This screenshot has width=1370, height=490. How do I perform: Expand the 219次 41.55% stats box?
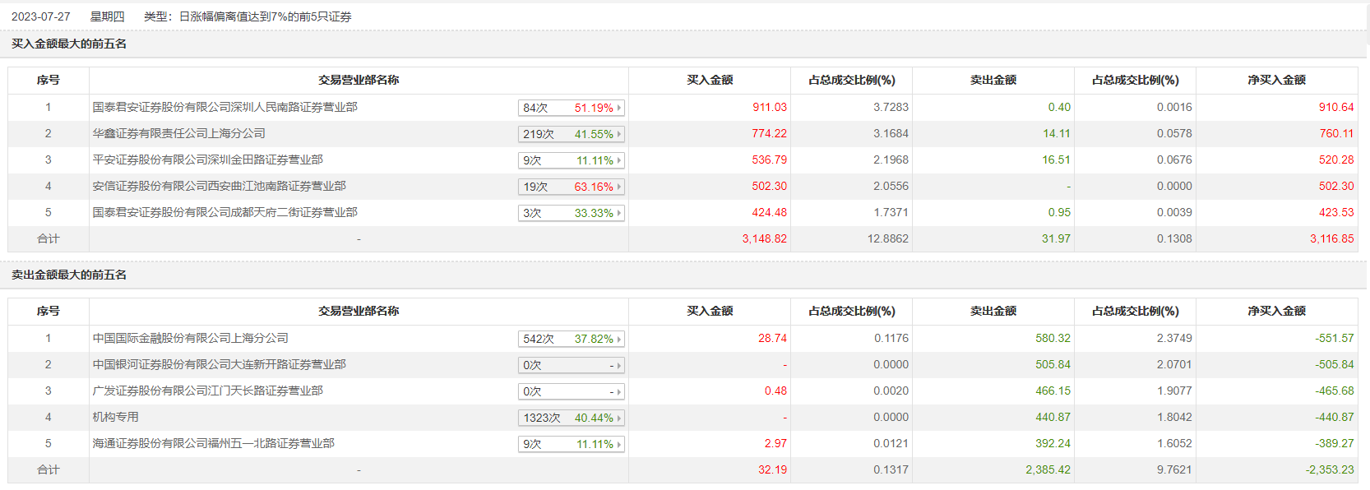(x=572, y=134)
